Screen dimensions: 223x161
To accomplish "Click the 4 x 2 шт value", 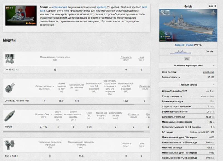I will tap(210, 91).
